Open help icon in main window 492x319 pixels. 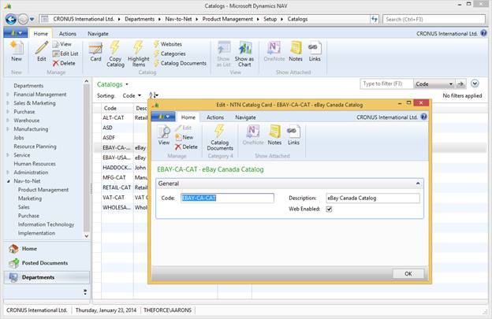coord(484,33)
